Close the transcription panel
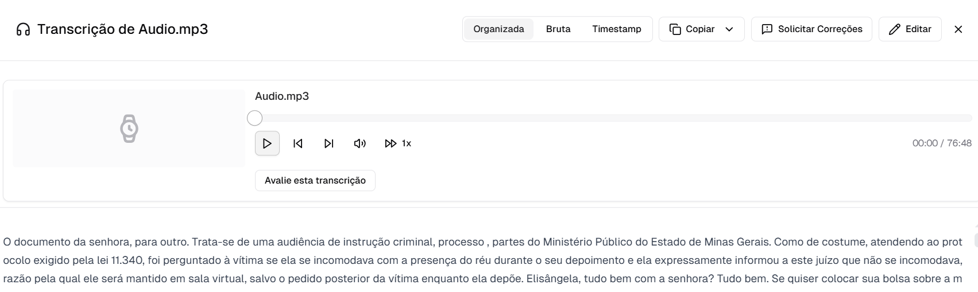The image size is (978, 292). click(958, 29)
